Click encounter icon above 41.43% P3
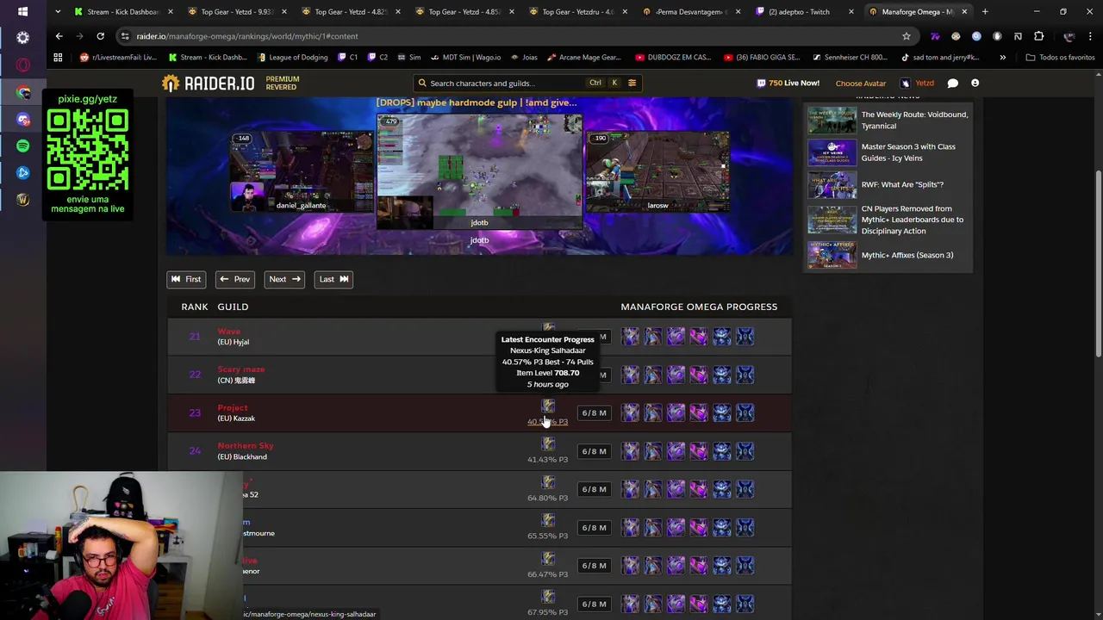1103x620 pixels. pyautogui.click(x=548, y=443)
